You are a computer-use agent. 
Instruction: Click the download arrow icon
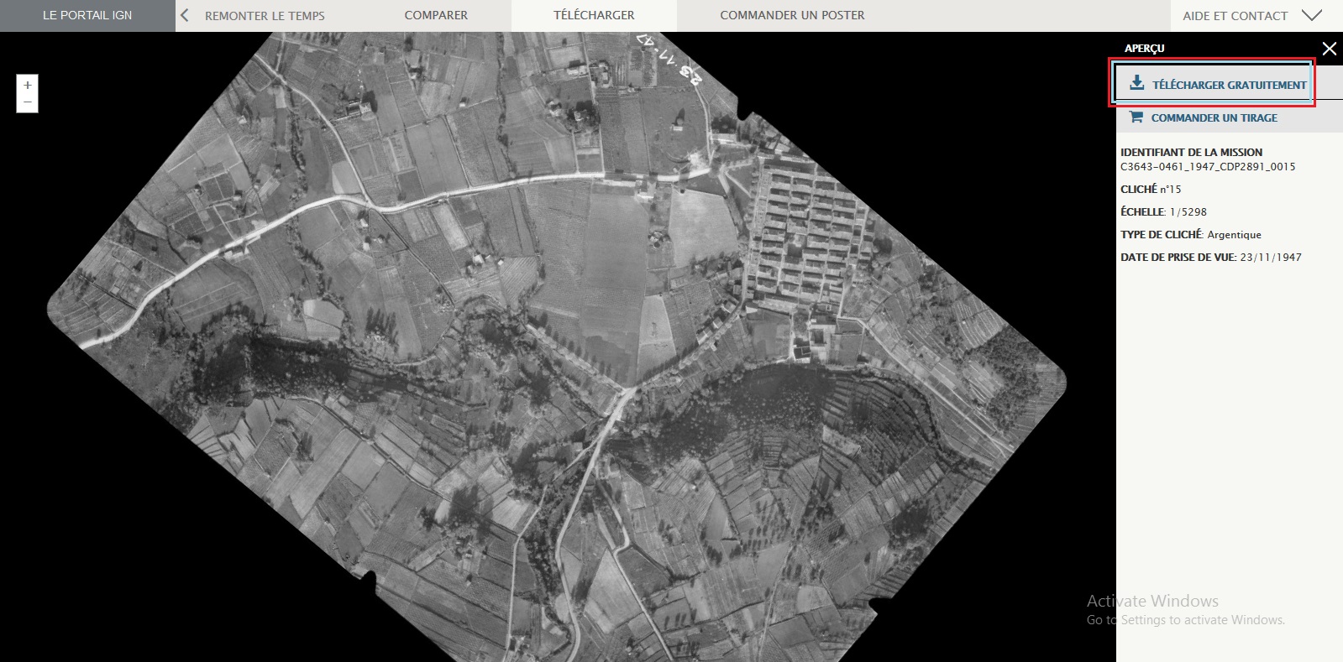pos(1136,83)
